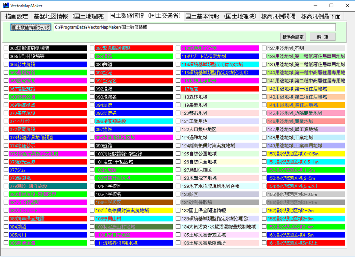
Task: Select the 標高凡例間隔 tab
Action: [278, 16]
